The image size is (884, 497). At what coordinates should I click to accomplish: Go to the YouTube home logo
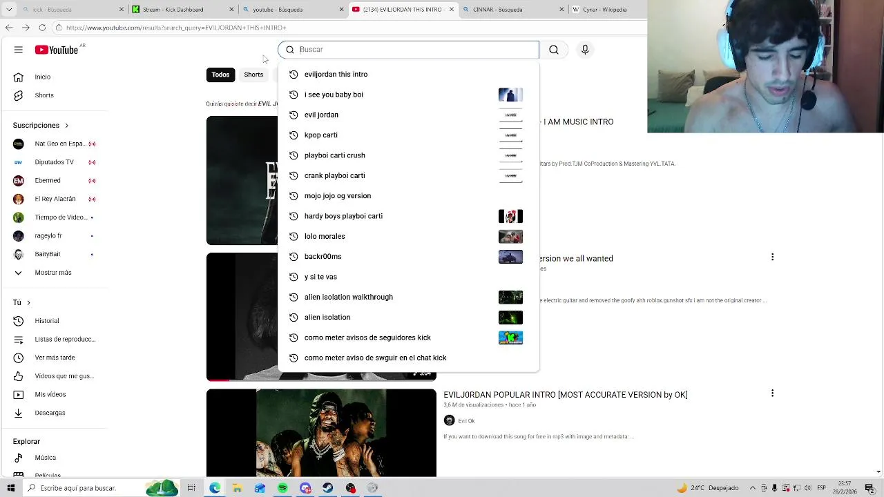[57, 50]
